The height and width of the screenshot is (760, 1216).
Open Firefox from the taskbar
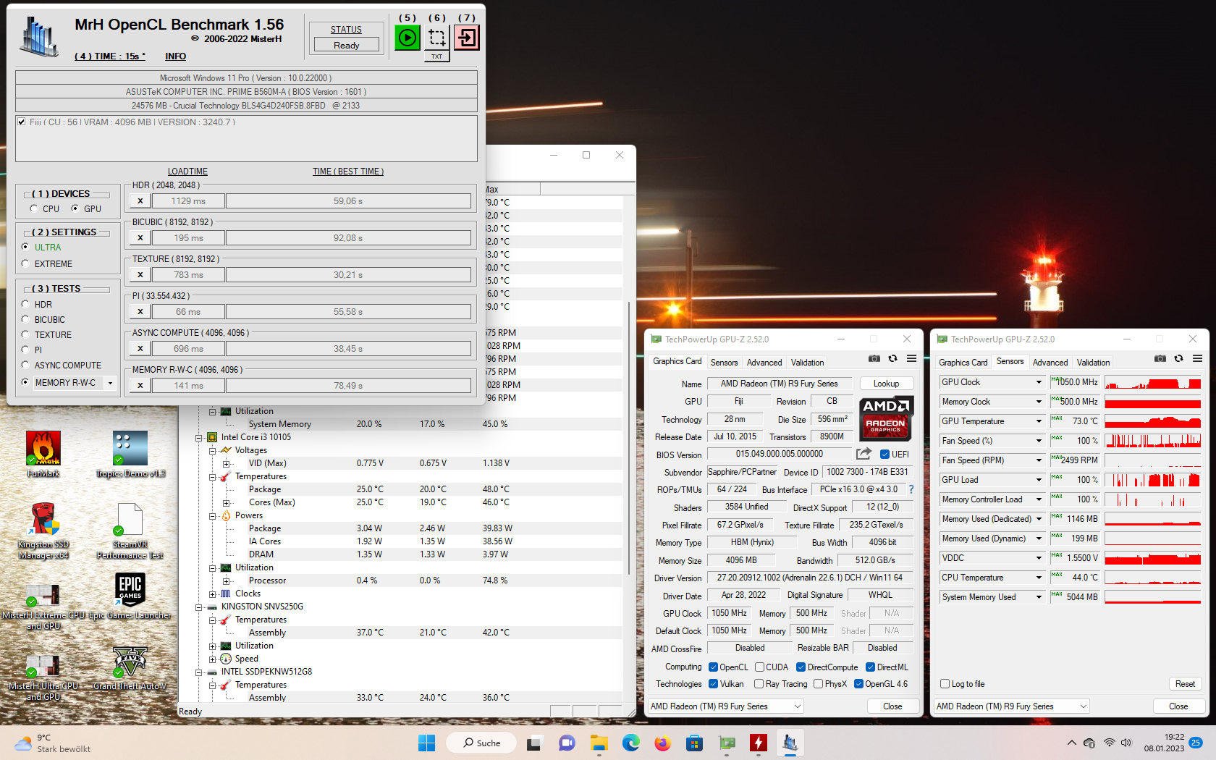pyautogui.click(x=662, y=743)
